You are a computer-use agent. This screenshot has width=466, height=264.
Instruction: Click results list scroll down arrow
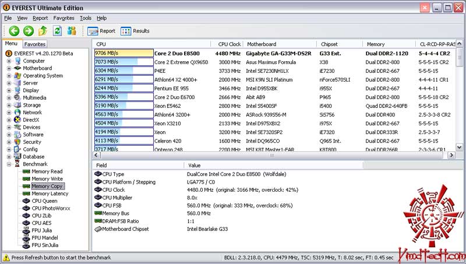pyautogui.click(x=460, y=147)
